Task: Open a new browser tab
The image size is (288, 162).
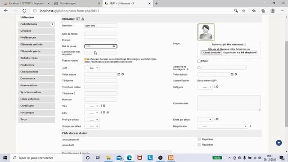Action: pos(156,3)
